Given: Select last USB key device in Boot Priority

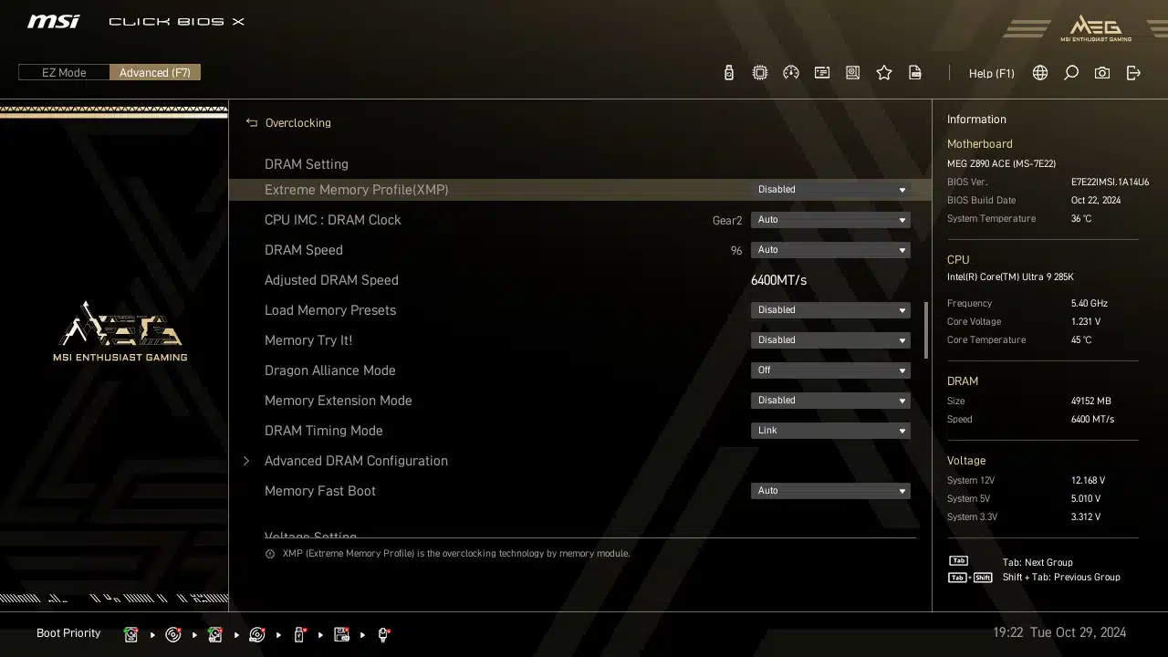Looking at the screenshot, I should click(383, 634).
